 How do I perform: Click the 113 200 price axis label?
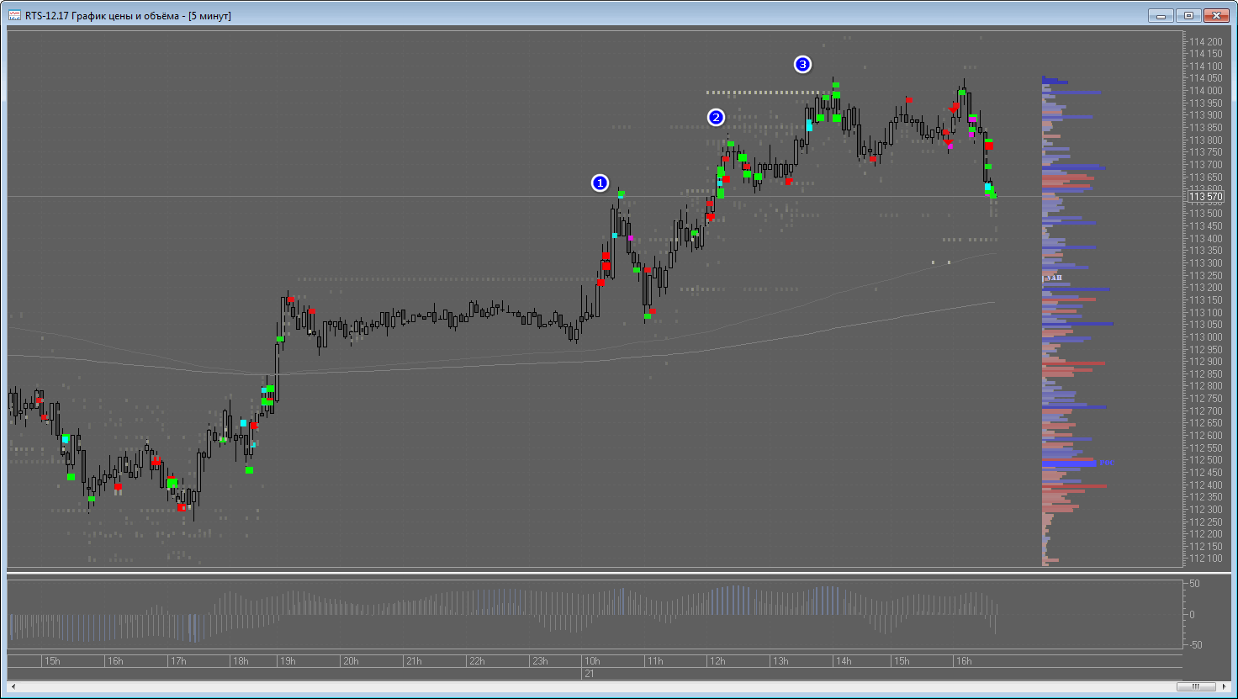1205,288
